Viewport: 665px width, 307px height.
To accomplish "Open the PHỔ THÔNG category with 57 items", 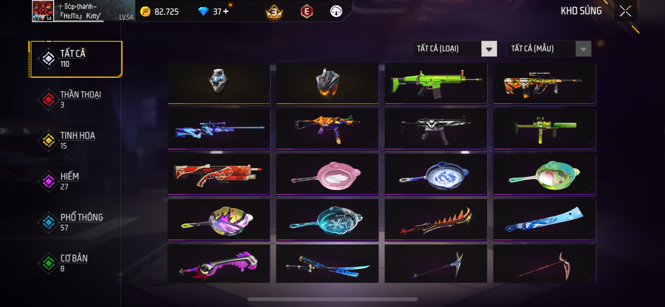I will tap(71, 222).
